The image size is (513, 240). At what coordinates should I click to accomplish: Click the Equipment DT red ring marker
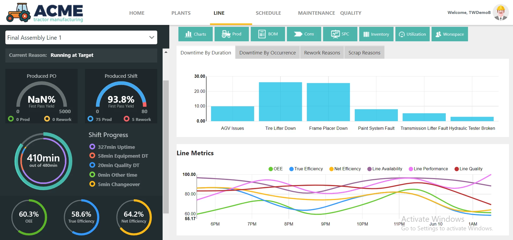click(x=92, y=156)
